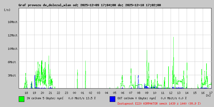Click the 6Mbit y-axis label
The height and width of the screenshot is (107, 214).
12,62
